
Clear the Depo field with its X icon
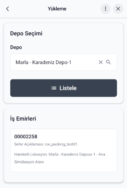coord(101,62)
